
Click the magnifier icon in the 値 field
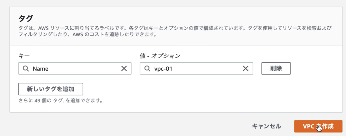coord(147,69)
